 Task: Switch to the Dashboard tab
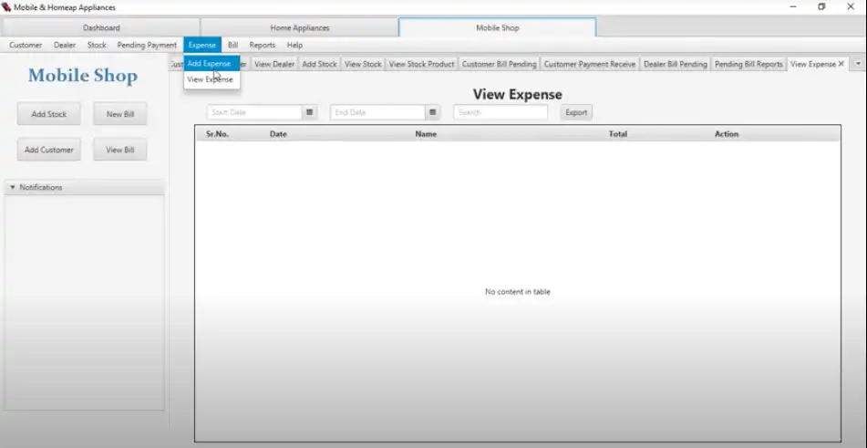101,27
